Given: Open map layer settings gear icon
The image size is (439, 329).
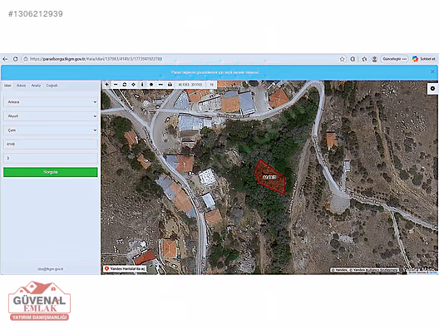Looking at the screenshot, I should [432, 88].
